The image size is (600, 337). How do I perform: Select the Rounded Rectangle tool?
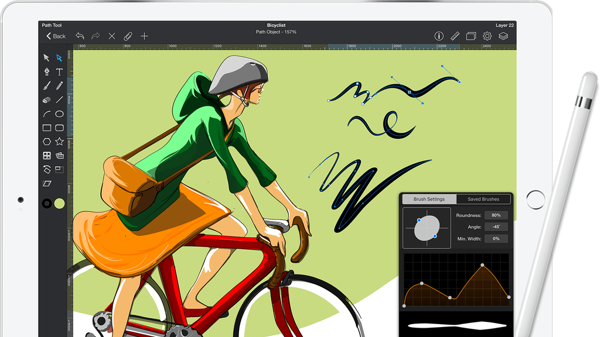[60, 128]
